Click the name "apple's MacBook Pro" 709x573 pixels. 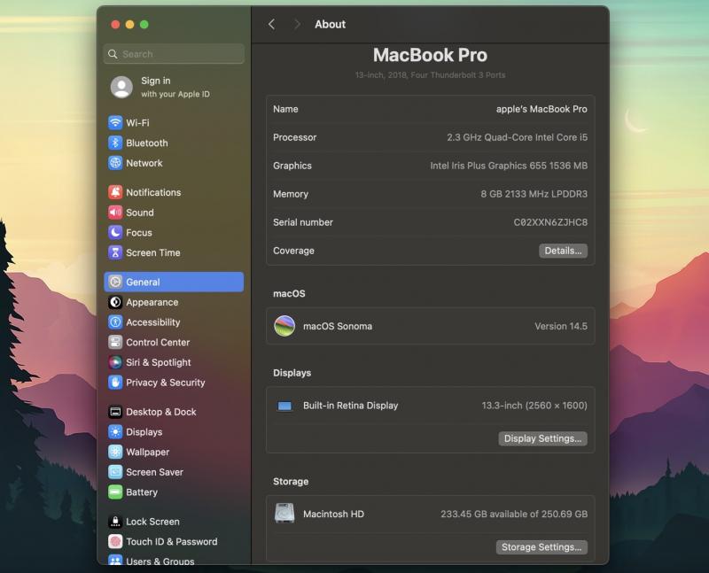[541, 109]
